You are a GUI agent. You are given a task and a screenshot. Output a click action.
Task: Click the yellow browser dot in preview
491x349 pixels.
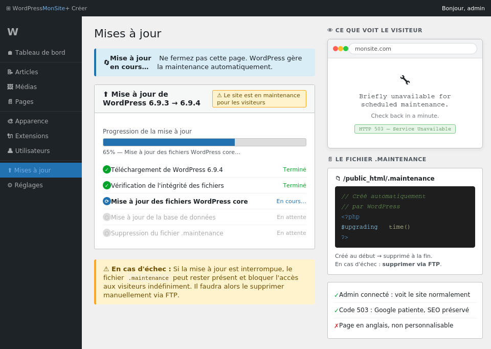pos(341,49)
